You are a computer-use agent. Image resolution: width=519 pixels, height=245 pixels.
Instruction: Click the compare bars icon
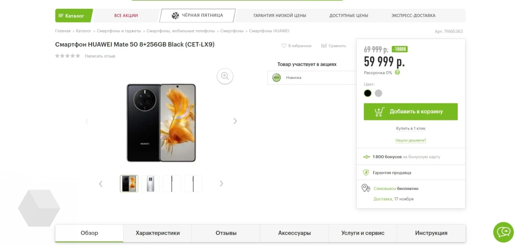pyautogui.click(x=324, y=46)
